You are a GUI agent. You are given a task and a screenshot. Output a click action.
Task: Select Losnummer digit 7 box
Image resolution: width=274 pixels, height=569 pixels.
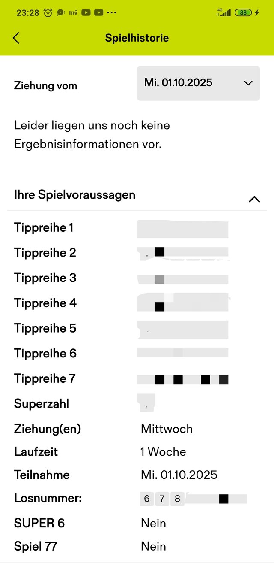[162, 499]
